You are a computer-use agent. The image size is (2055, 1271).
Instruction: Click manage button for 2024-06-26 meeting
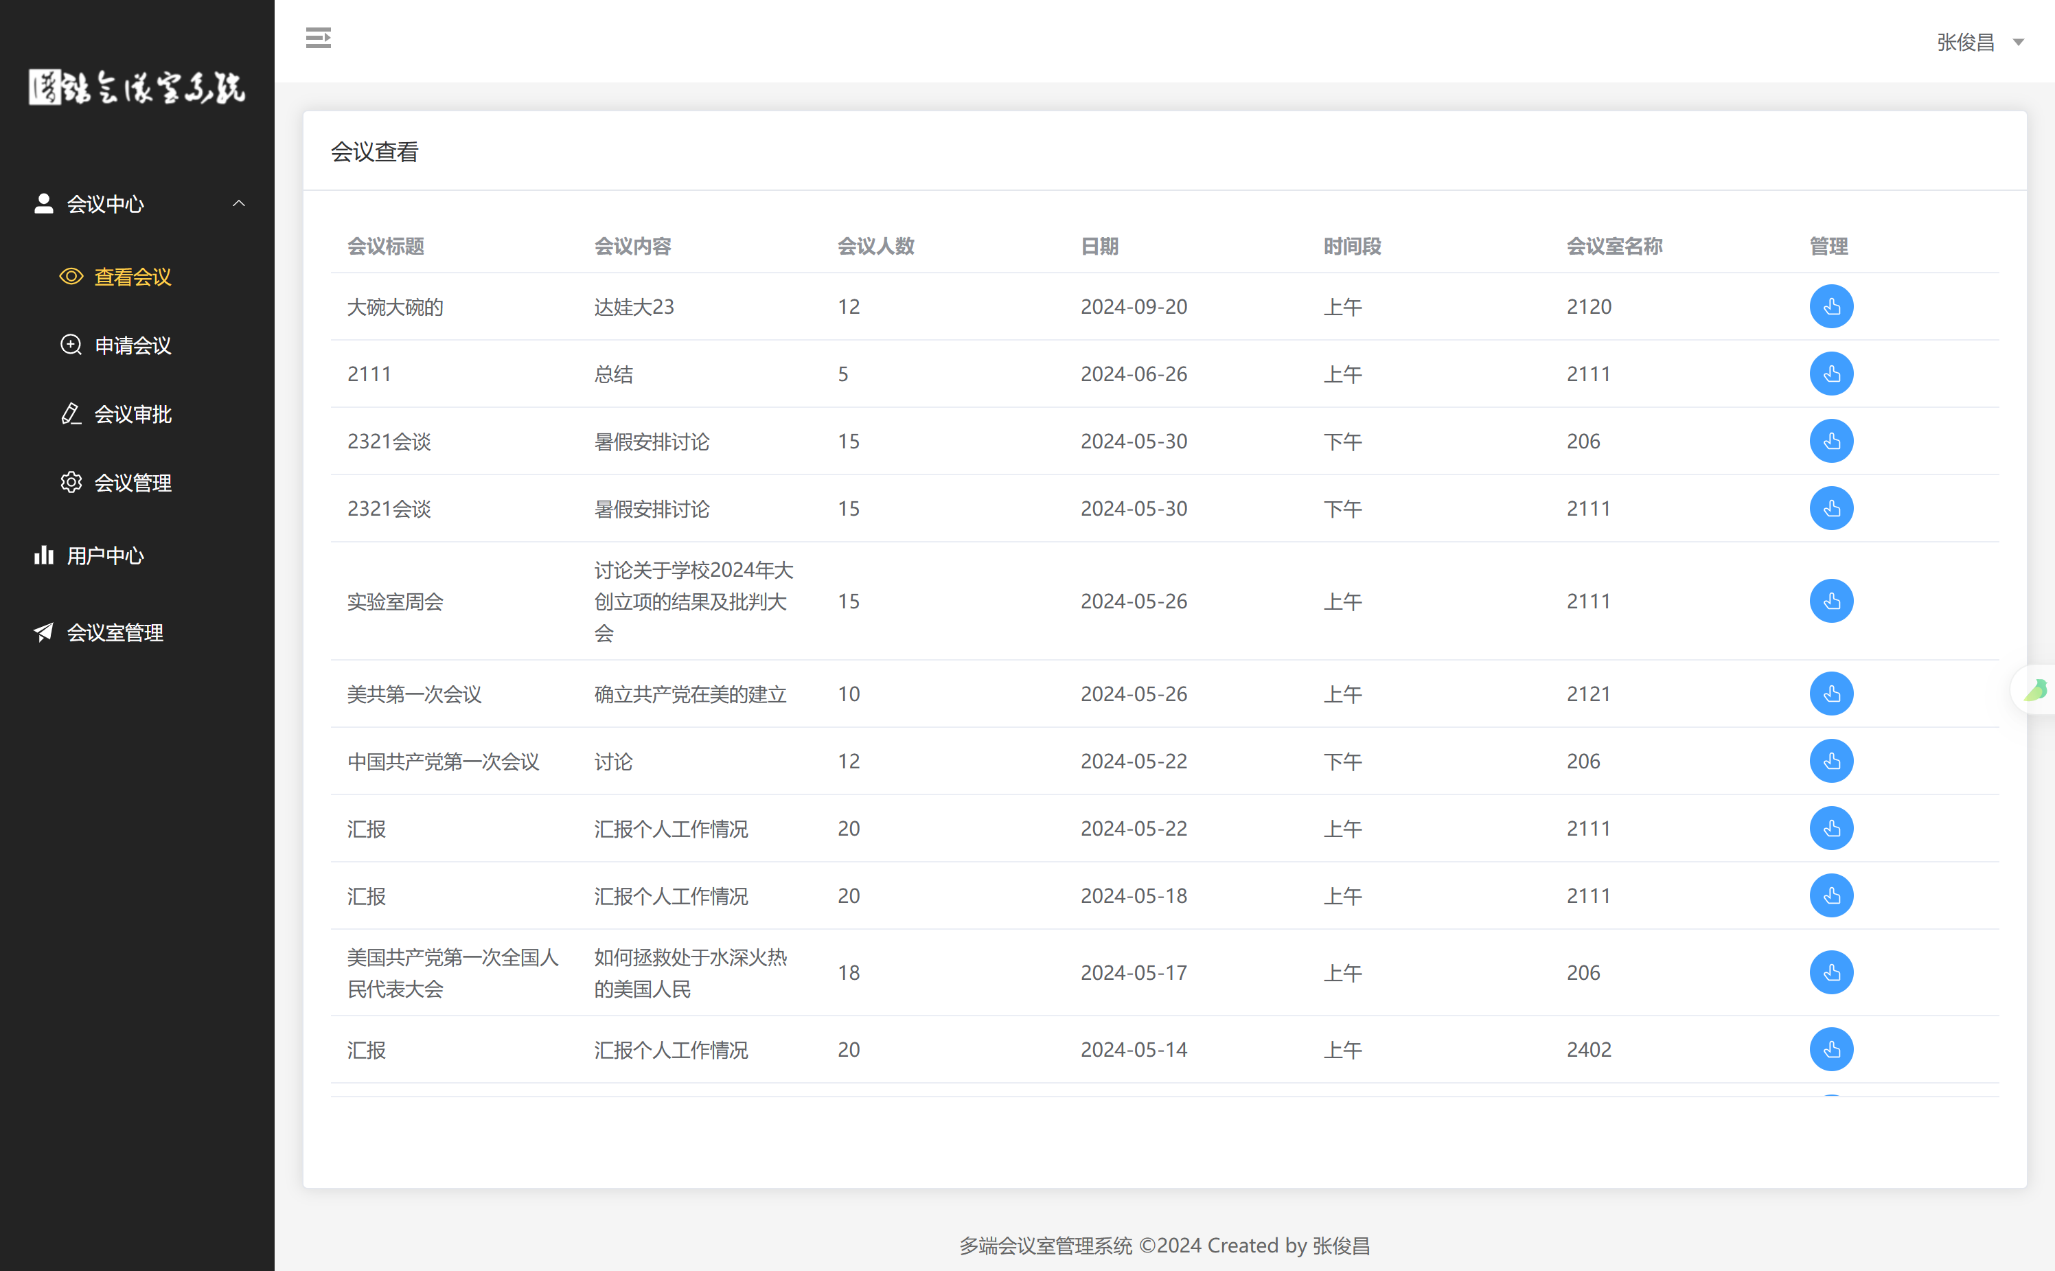(x=1831, y=374)
